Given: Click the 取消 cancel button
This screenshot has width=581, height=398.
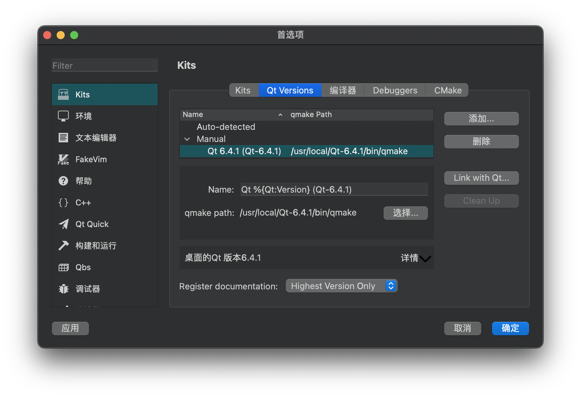Looking at the screenshot, I should point(462,329).
